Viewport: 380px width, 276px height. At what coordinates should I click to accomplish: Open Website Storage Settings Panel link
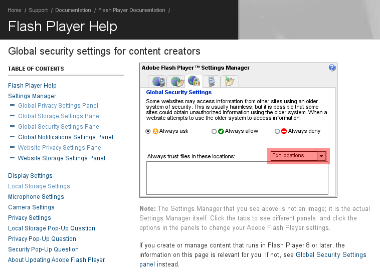coord(62,158)
